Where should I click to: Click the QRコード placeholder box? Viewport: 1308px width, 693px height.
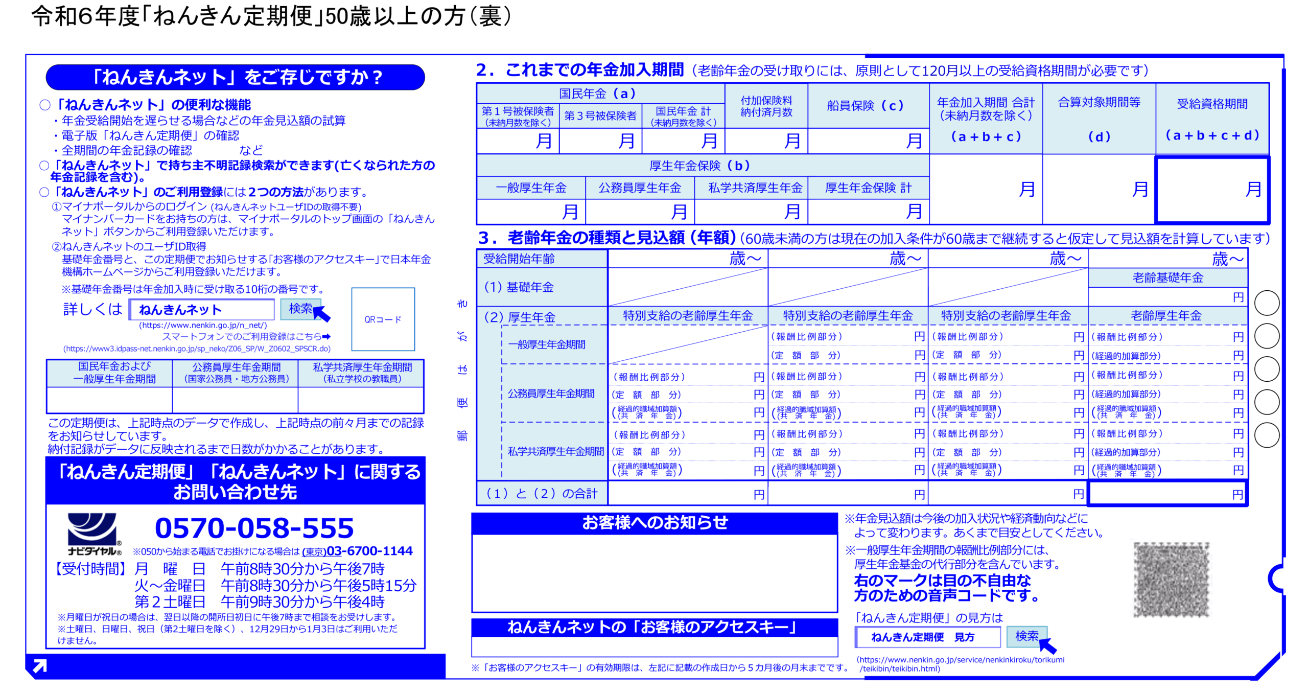coord(383,319)
